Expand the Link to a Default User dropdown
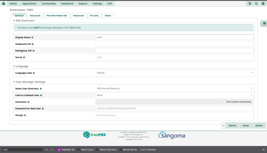Viewport: 267px width, 153px height. 174,95
